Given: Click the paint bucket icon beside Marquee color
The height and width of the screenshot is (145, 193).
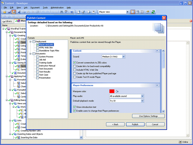Looking at the screenshot, I should click(117, 91).
